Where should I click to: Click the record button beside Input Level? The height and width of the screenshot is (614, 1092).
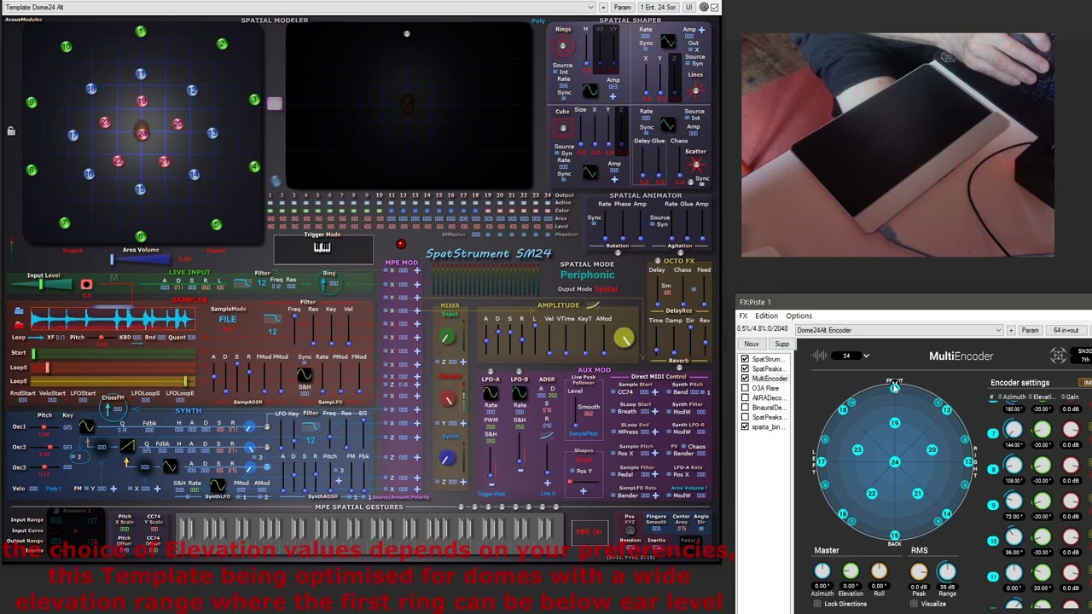click(86, 284)
